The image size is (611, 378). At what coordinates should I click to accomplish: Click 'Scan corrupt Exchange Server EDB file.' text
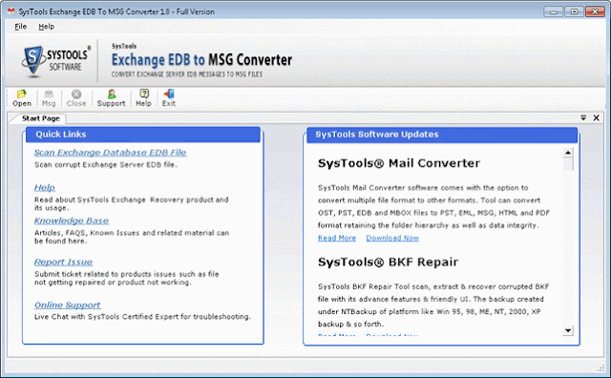[x=106, y=165]
